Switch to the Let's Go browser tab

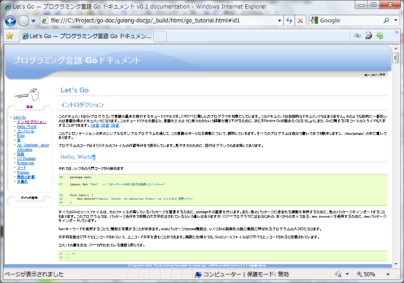pos(87,36)
